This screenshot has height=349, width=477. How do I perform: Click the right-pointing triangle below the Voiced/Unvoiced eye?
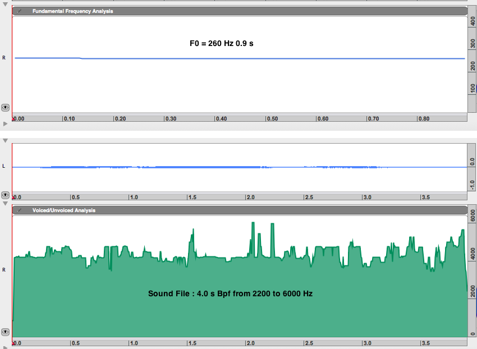tap(5, 347)
